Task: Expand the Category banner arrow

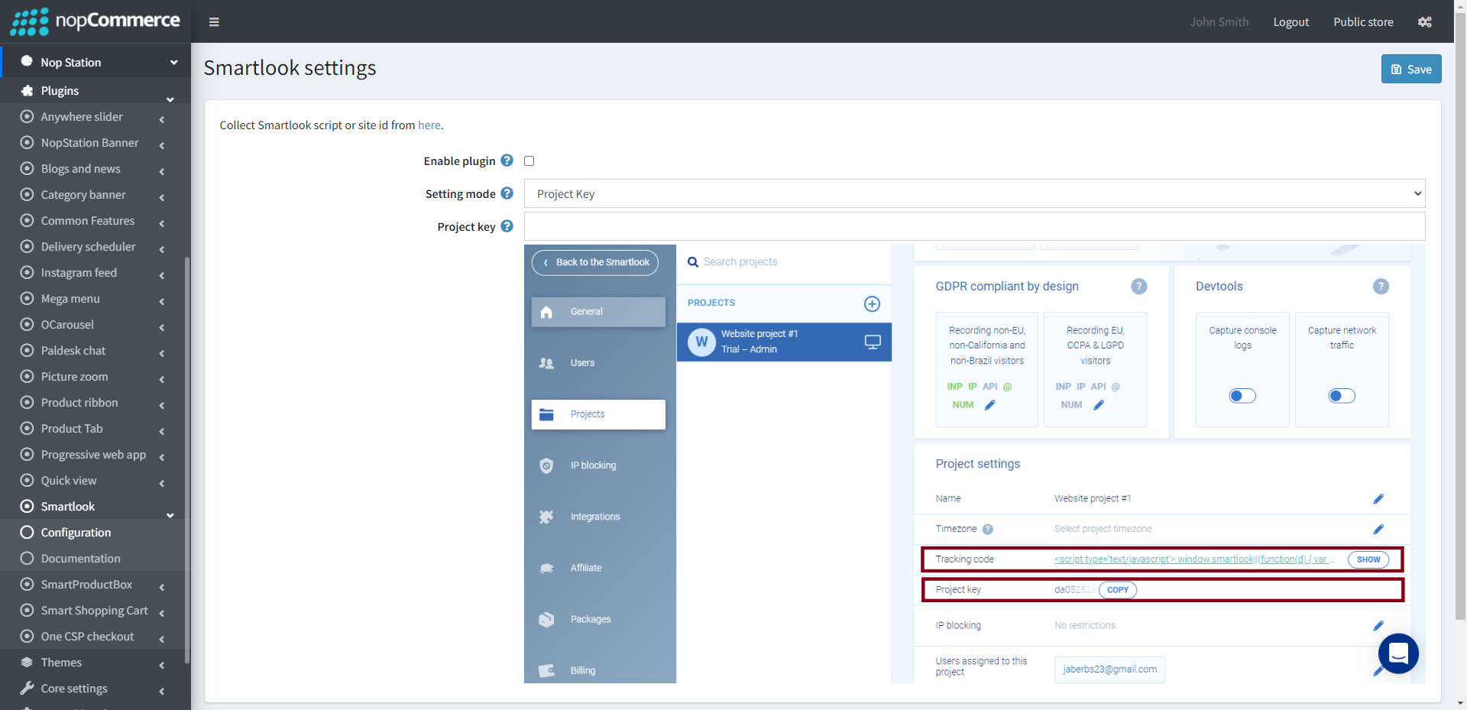Action: (162, 197)
